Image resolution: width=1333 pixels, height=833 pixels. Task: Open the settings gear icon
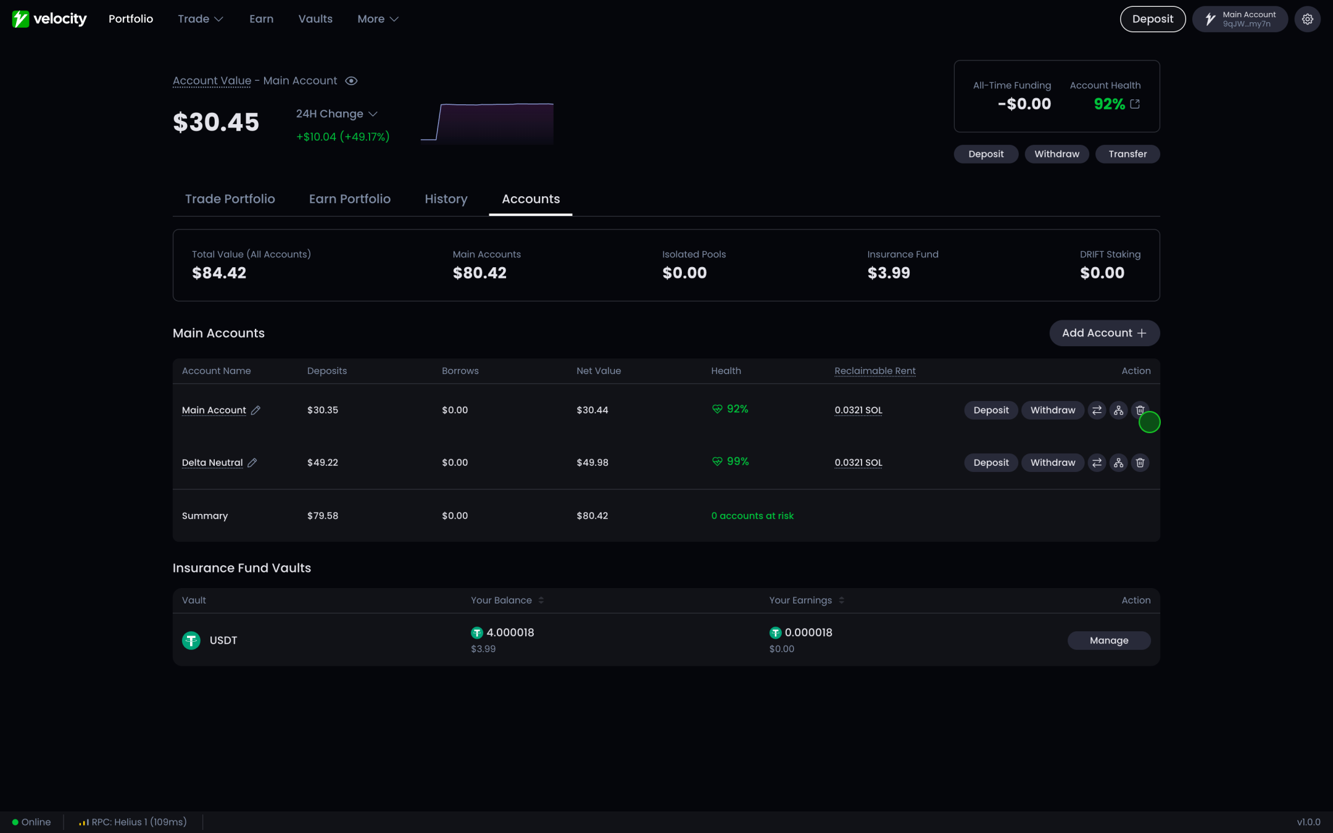[1307, 19]
